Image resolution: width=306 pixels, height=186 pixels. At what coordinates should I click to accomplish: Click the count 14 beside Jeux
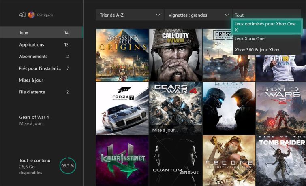66,33
